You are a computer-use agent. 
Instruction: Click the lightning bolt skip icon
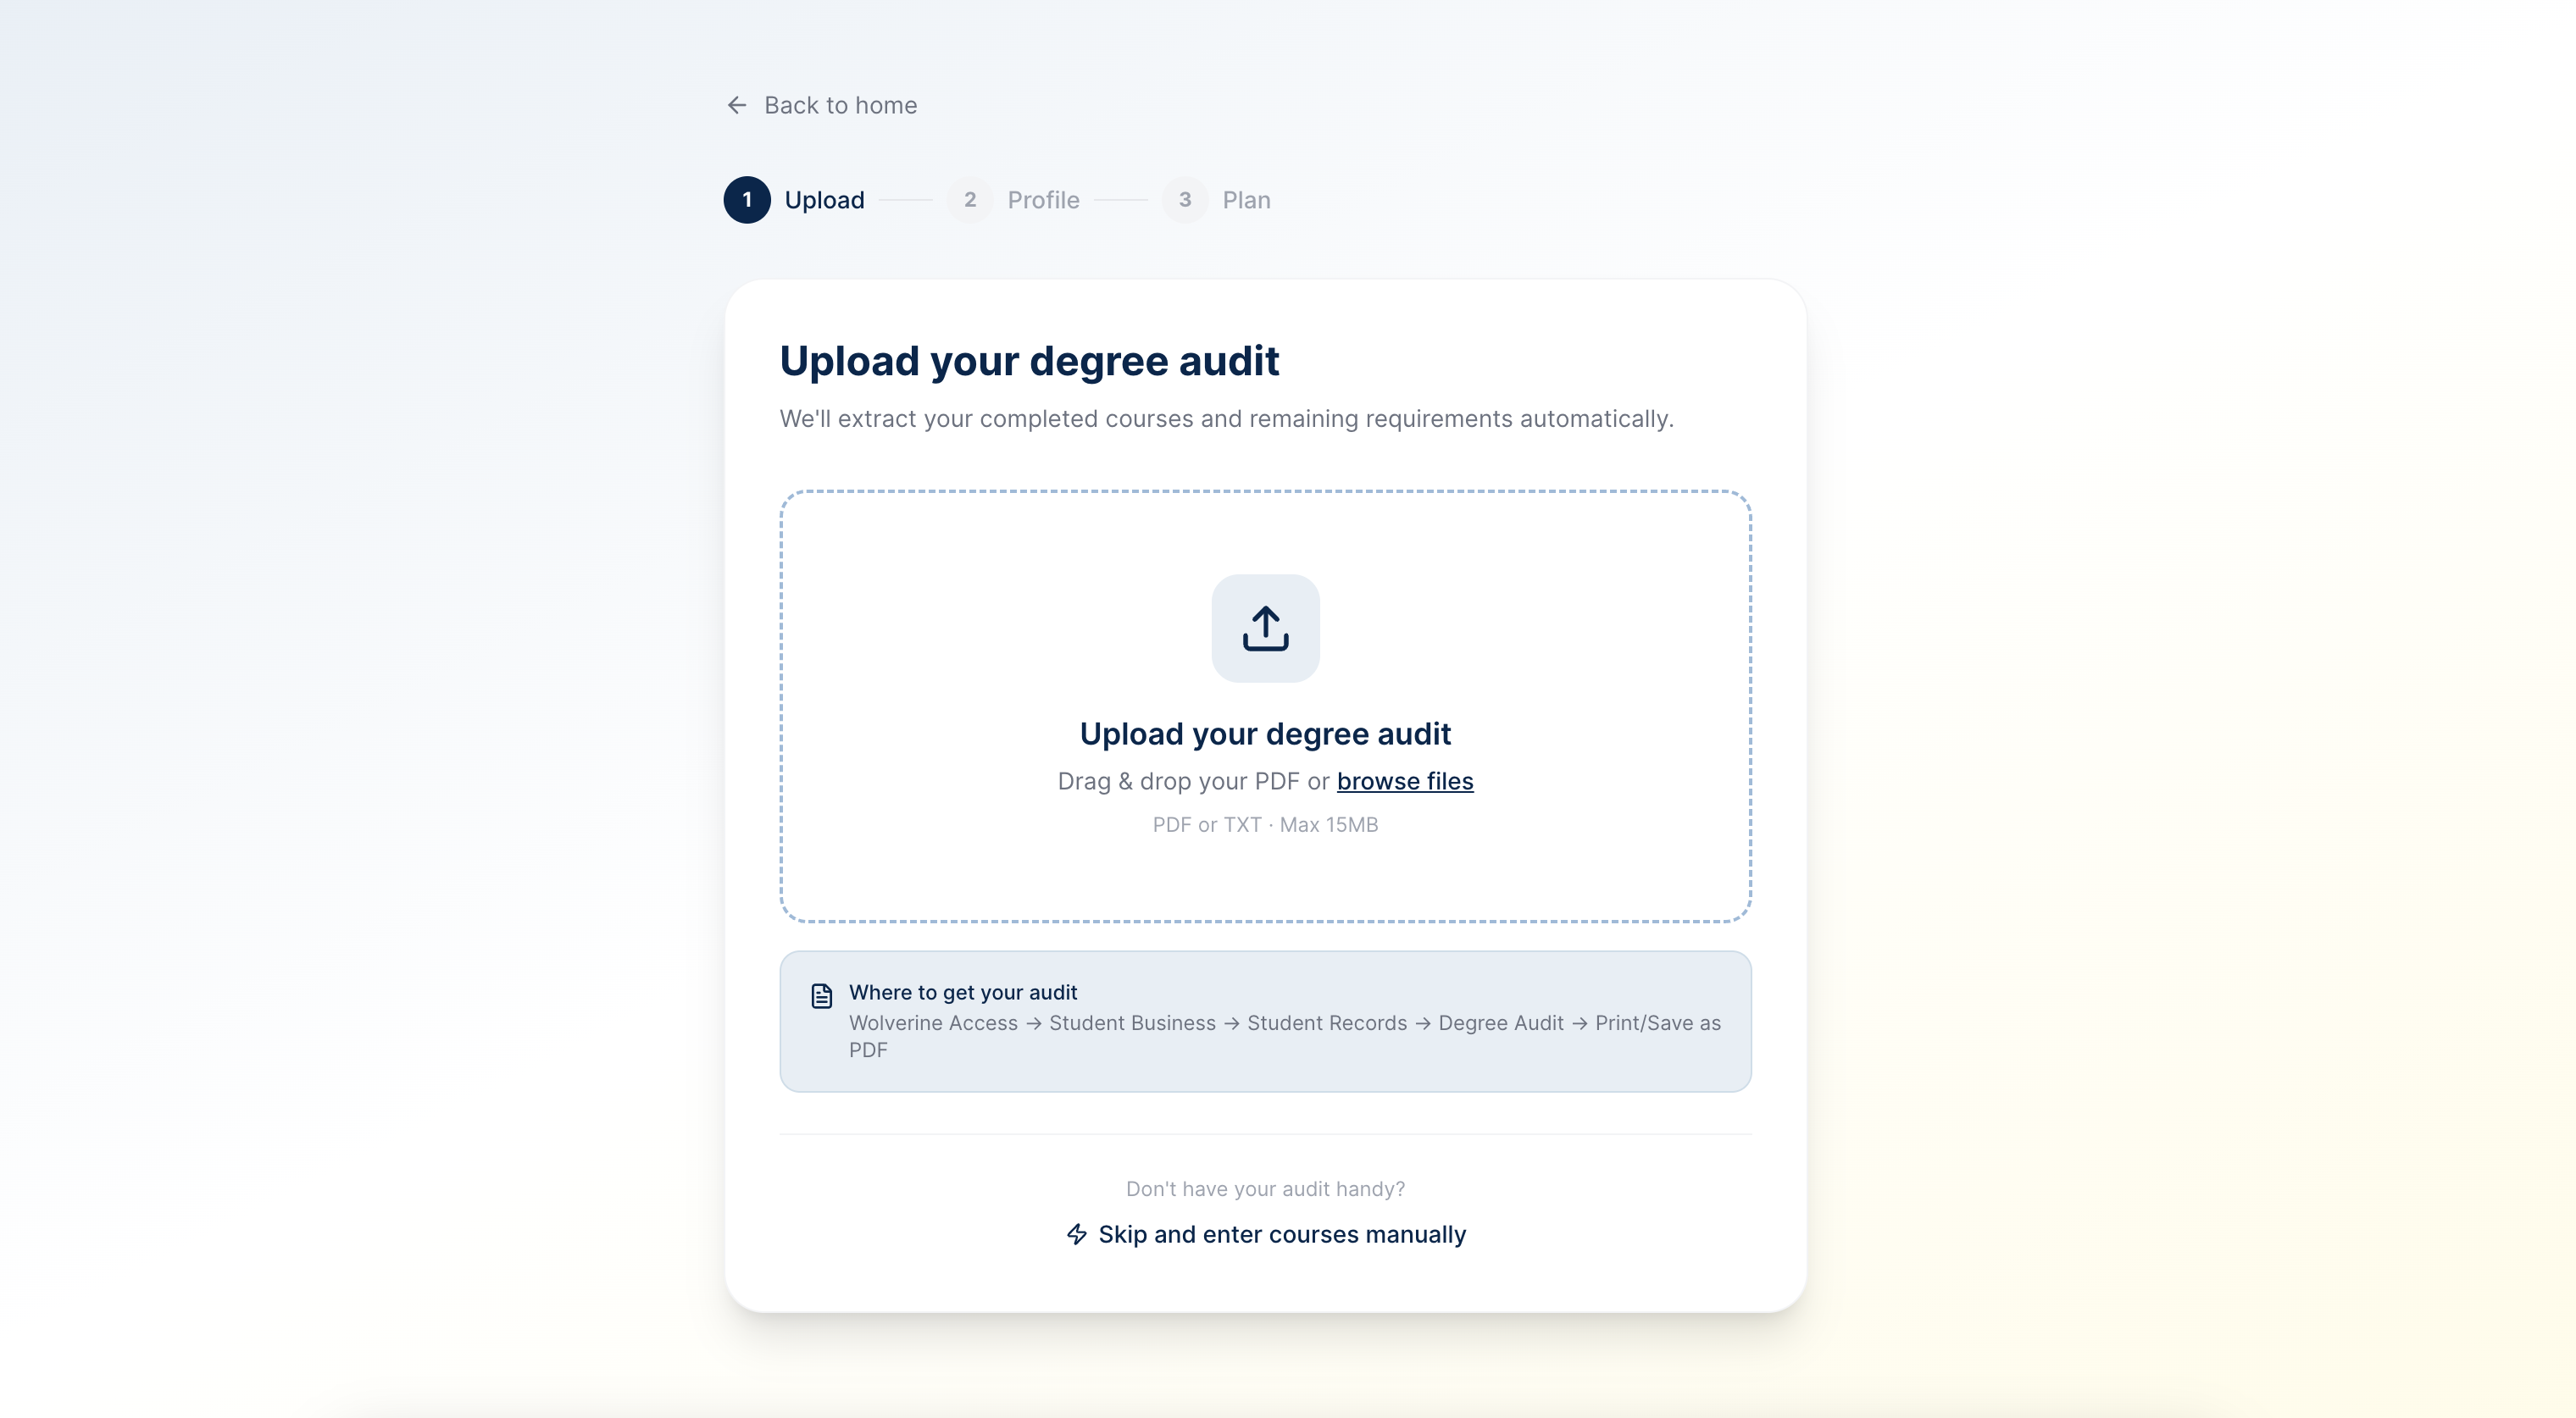(1076, 1234)
